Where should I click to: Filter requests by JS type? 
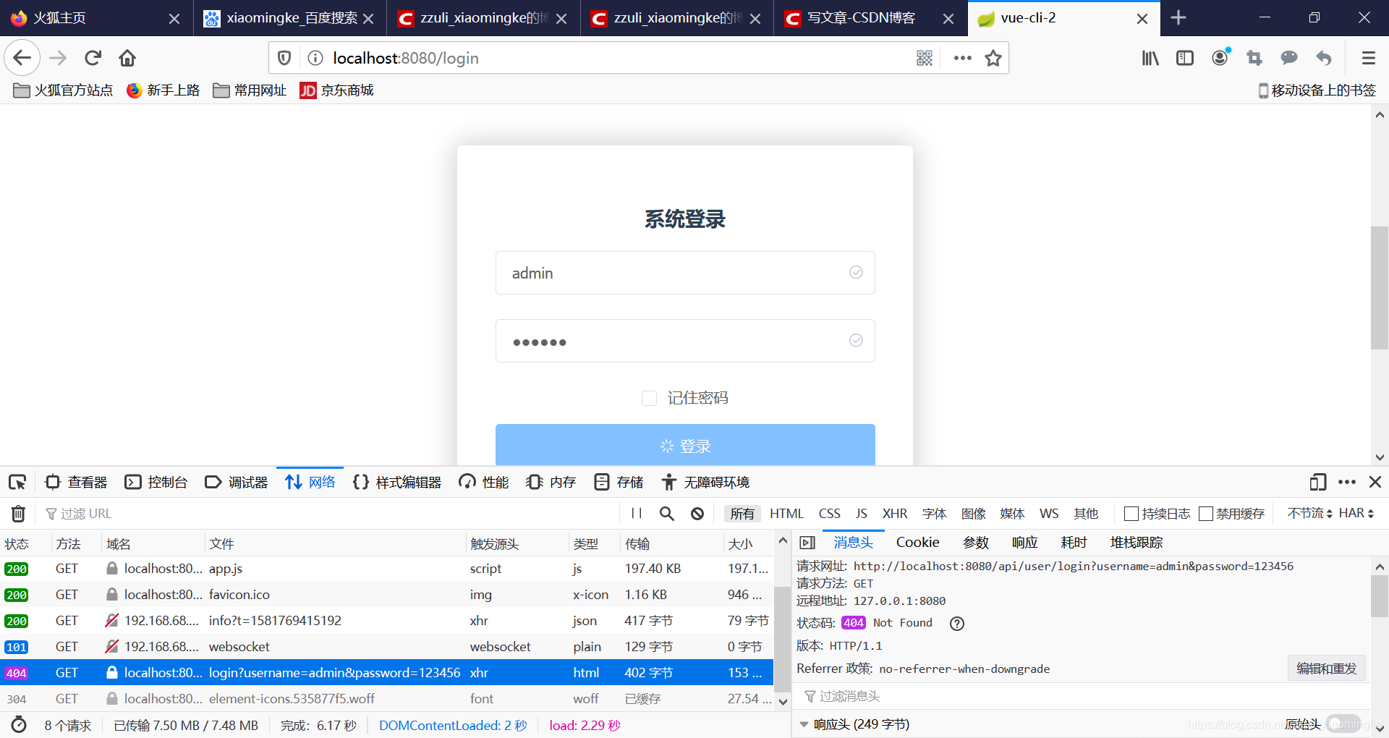point(861,513)
